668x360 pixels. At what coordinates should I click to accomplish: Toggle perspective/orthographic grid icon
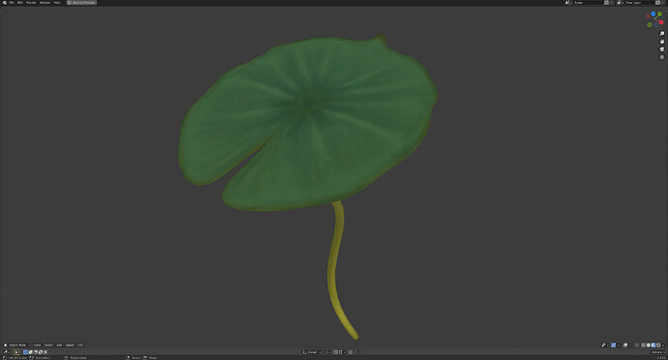(x=662, y=57)
